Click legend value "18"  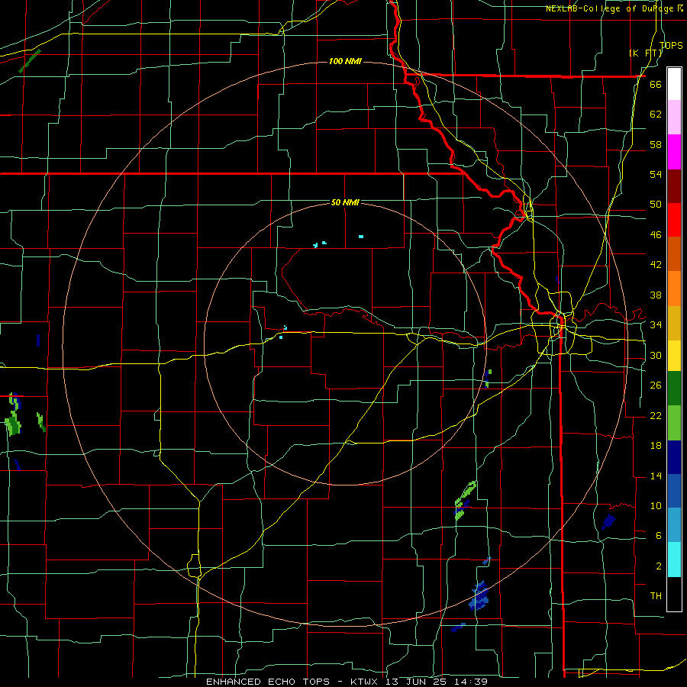pyautogui.click(x=656, y=446)
